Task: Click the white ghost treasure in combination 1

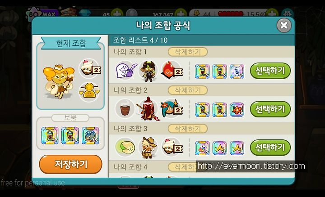Action: click(x=237, y=72)
